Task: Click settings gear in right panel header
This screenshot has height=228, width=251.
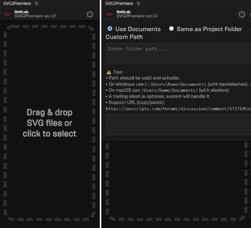Action: 242,14
